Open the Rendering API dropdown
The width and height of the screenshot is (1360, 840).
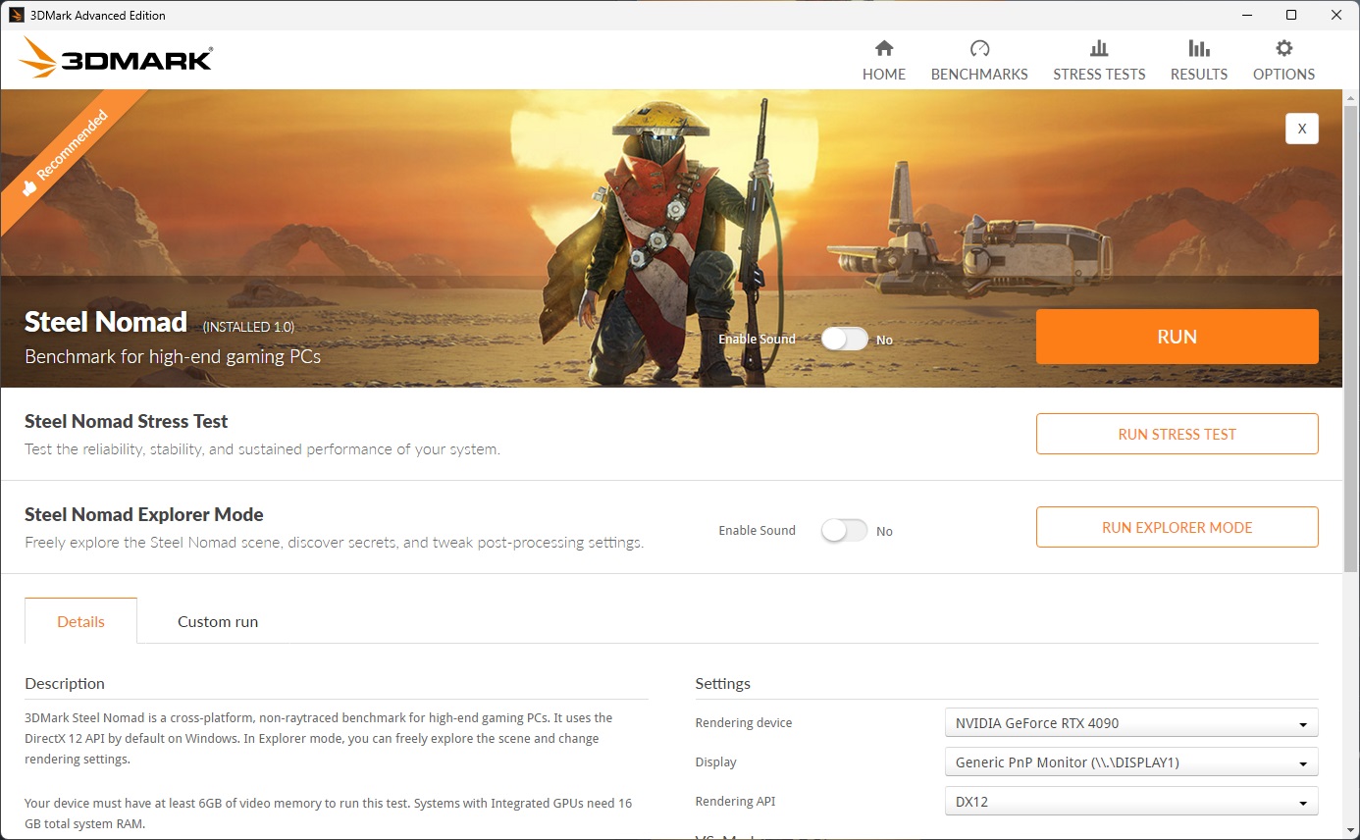[x=1131, y=802]
